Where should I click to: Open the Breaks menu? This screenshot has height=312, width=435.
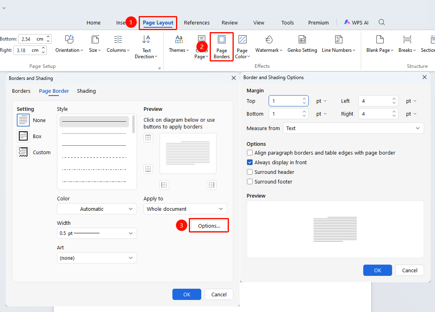(x=407, y=44)
